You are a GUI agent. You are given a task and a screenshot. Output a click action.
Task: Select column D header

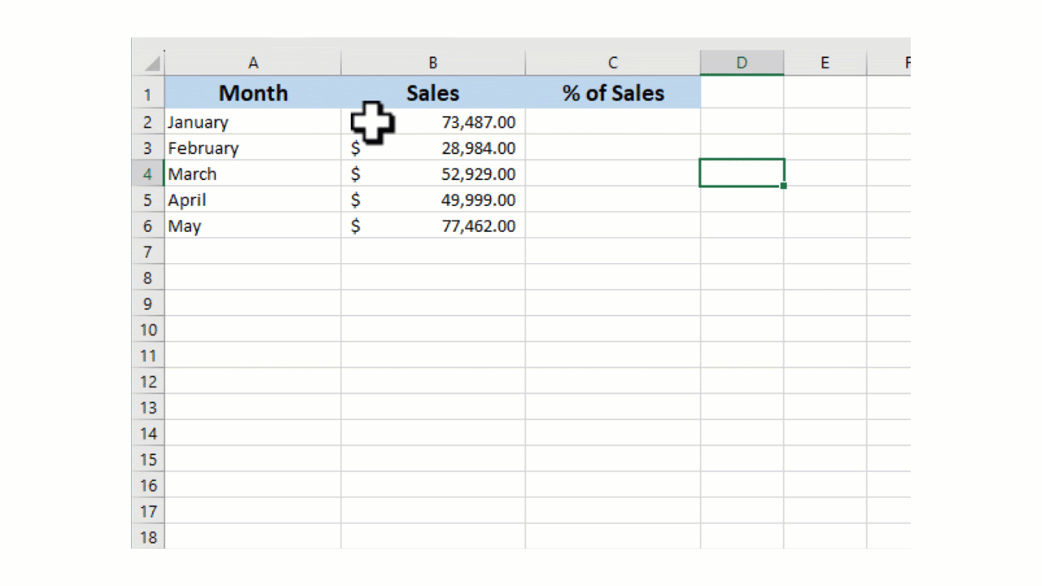(742, 63)
